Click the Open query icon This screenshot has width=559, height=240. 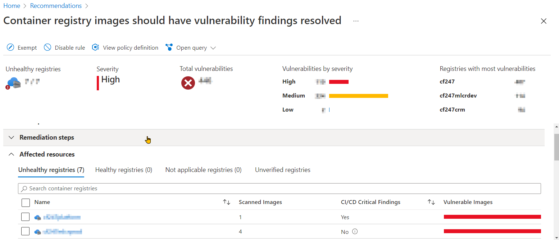tap(169, 47)
